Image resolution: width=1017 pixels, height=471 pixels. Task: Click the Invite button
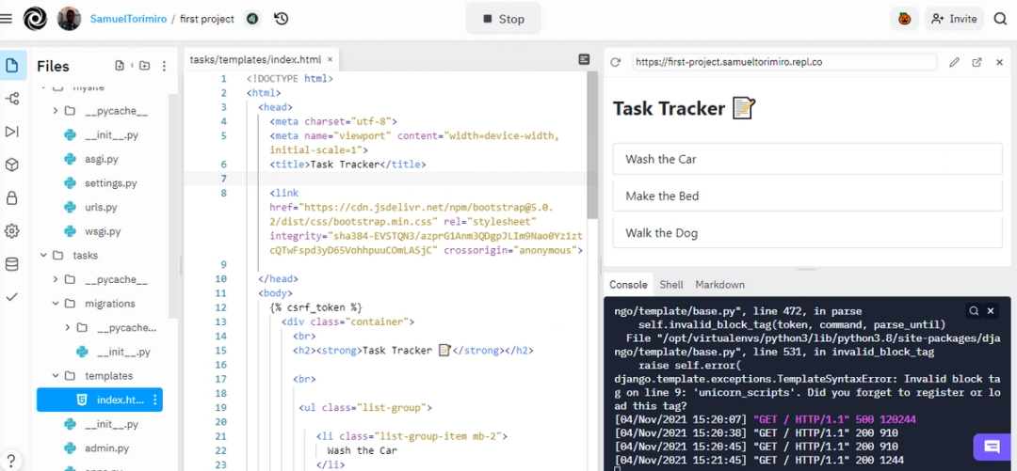tap(954, 19)
